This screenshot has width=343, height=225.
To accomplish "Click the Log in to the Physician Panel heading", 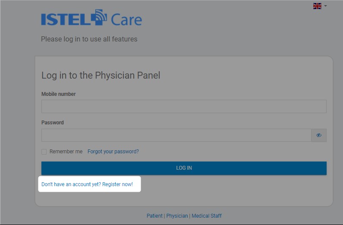I will tap(101, 76).
